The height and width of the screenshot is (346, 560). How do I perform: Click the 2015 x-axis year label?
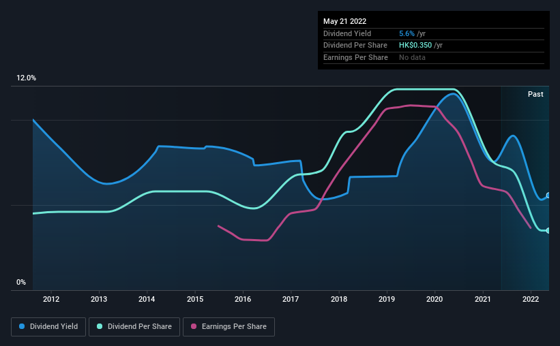pyautogui.click(x=195, y=298)
